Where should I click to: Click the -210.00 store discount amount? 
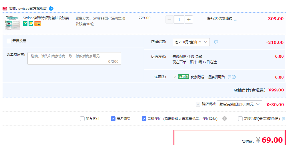pos(275,42)
